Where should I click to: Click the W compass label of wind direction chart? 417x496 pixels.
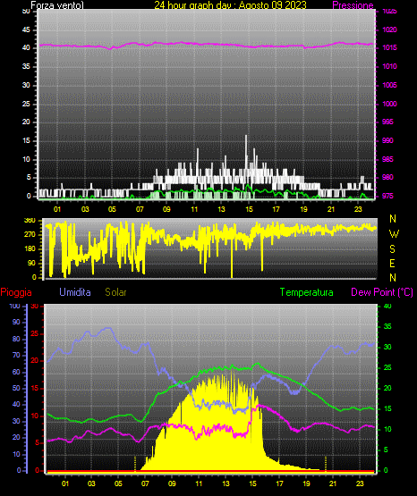[394, 234]
